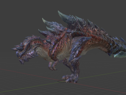Select the dragon monster model in viewport

coord(68,47)
